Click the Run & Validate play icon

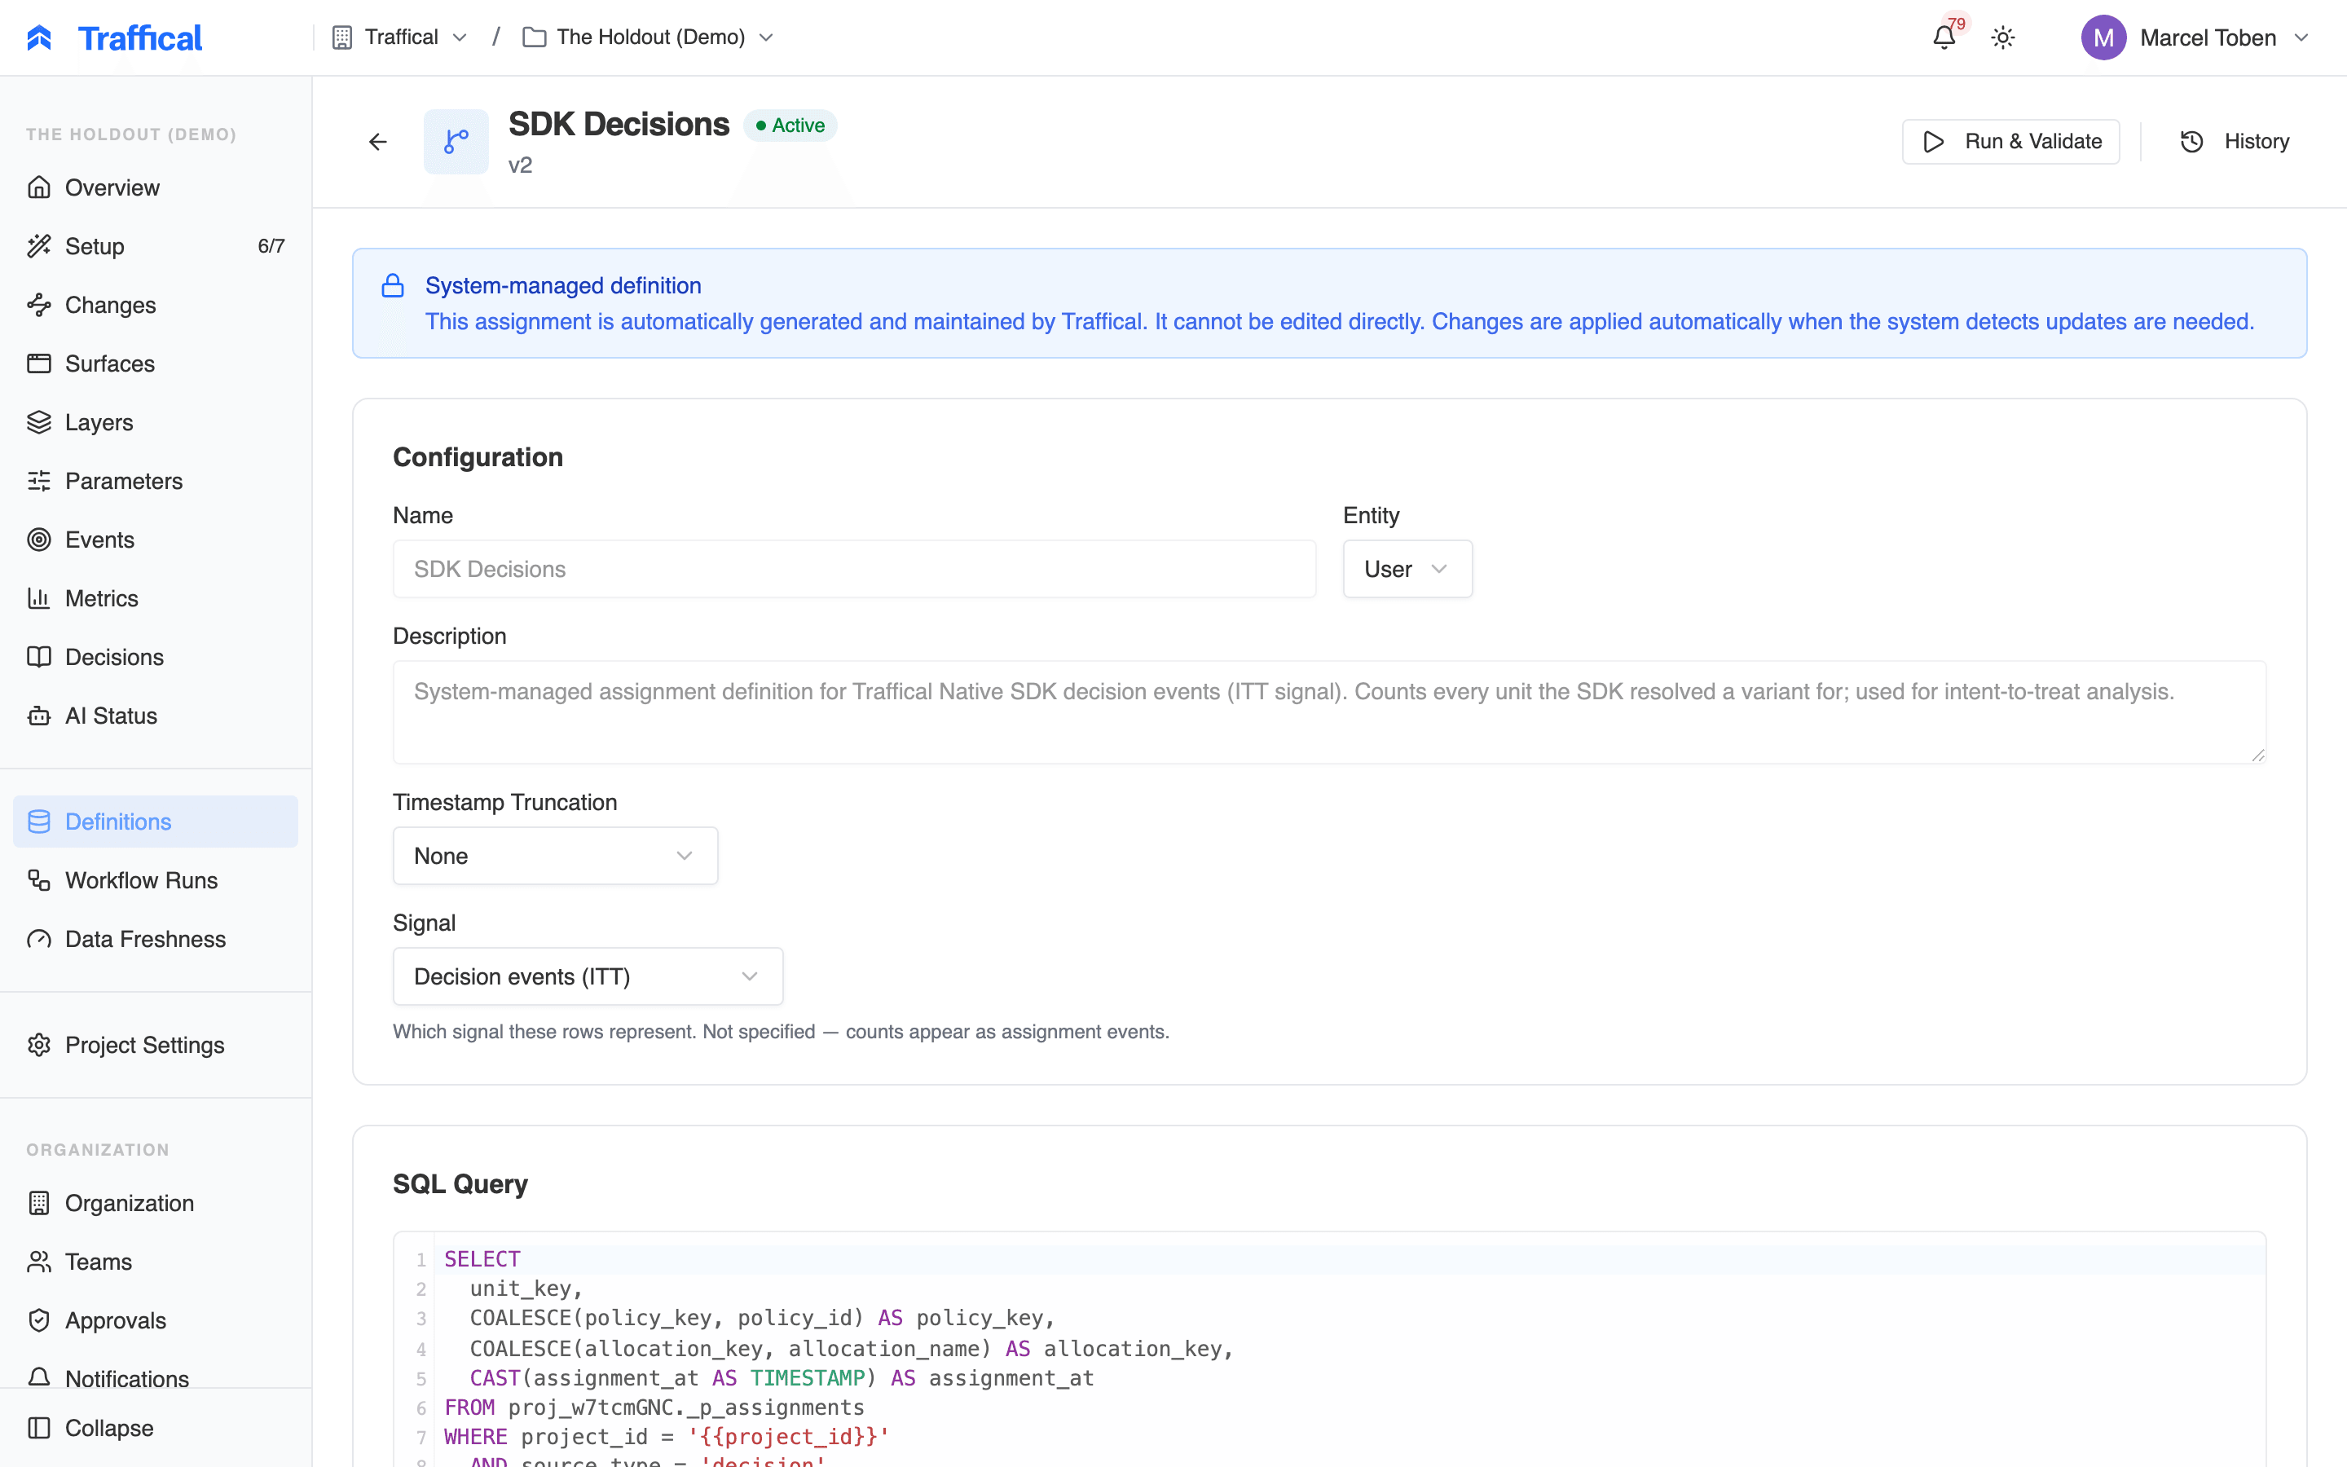click(1933, 142)
